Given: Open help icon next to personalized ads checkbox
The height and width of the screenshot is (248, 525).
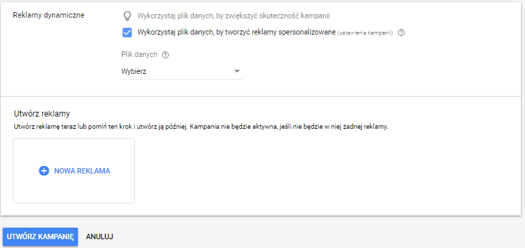Looking at the screenshot, I should coord(401,33).
